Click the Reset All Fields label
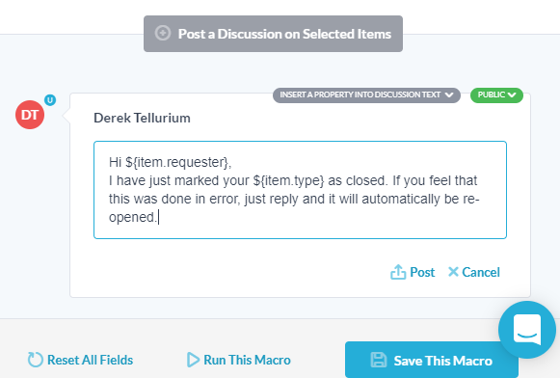560x378 pixels. [x=90, y=360]
